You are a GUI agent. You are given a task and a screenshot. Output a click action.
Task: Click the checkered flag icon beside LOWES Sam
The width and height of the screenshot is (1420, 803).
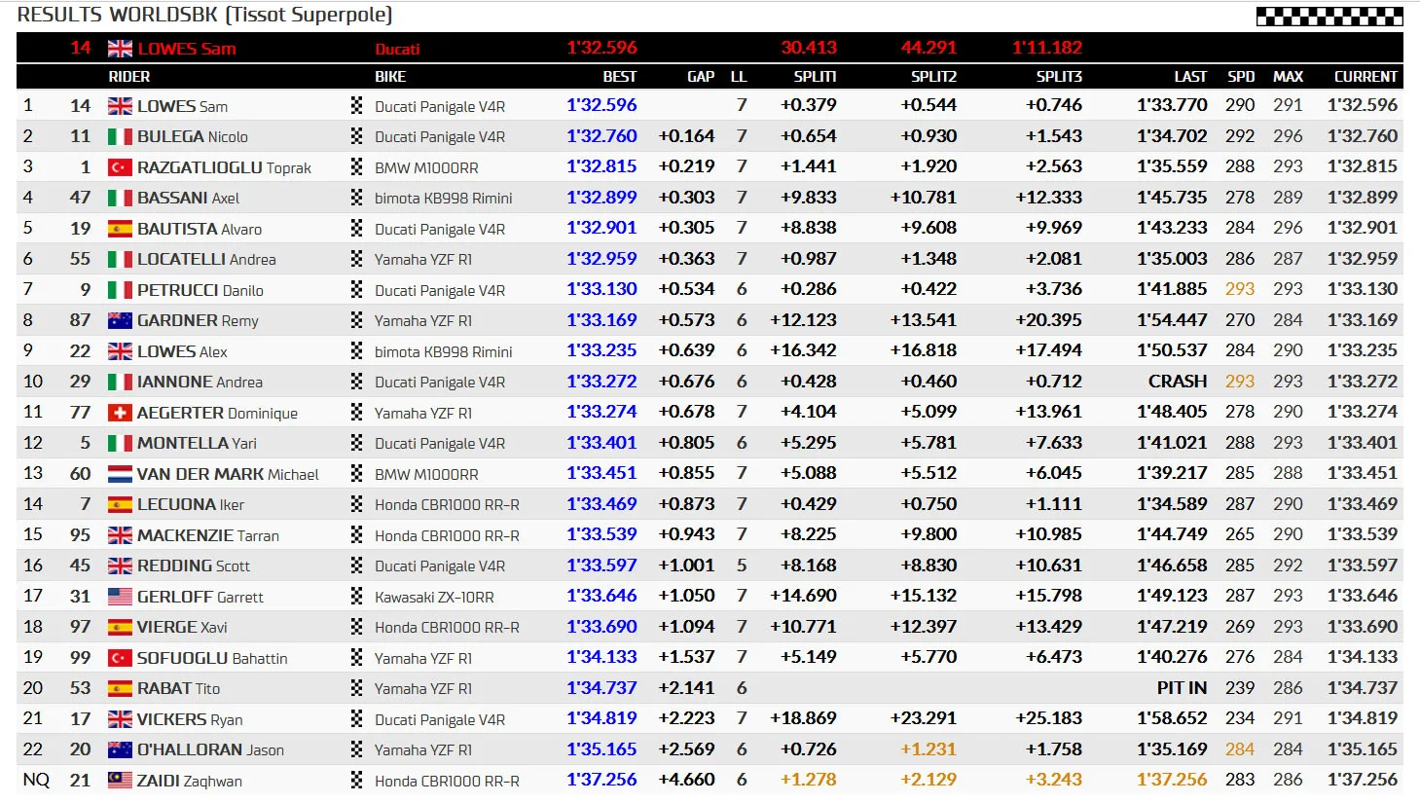pos(356,106)
